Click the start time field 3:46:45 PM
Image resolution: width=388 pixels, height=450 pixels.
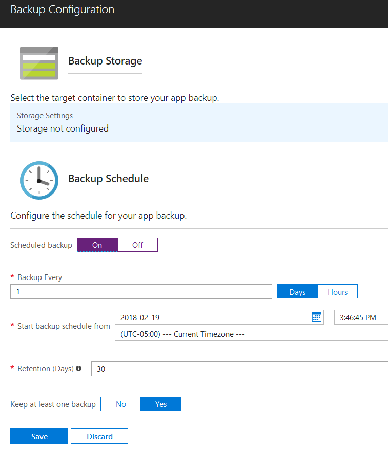coord(361,317)
